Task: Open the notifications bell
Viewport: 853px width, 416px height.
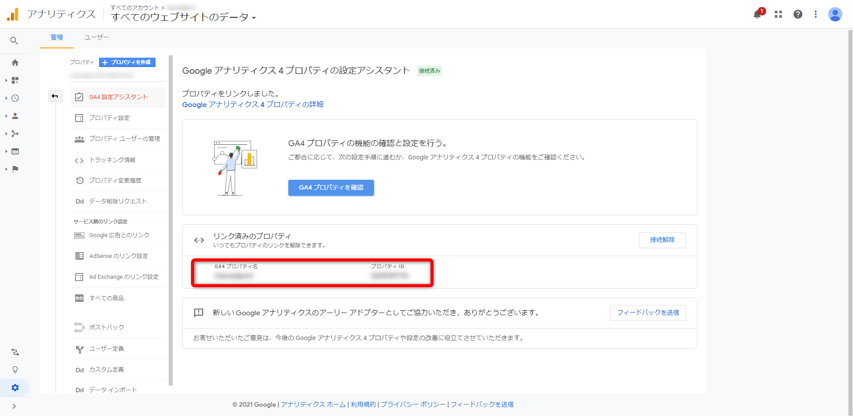Action: [757, 14]
